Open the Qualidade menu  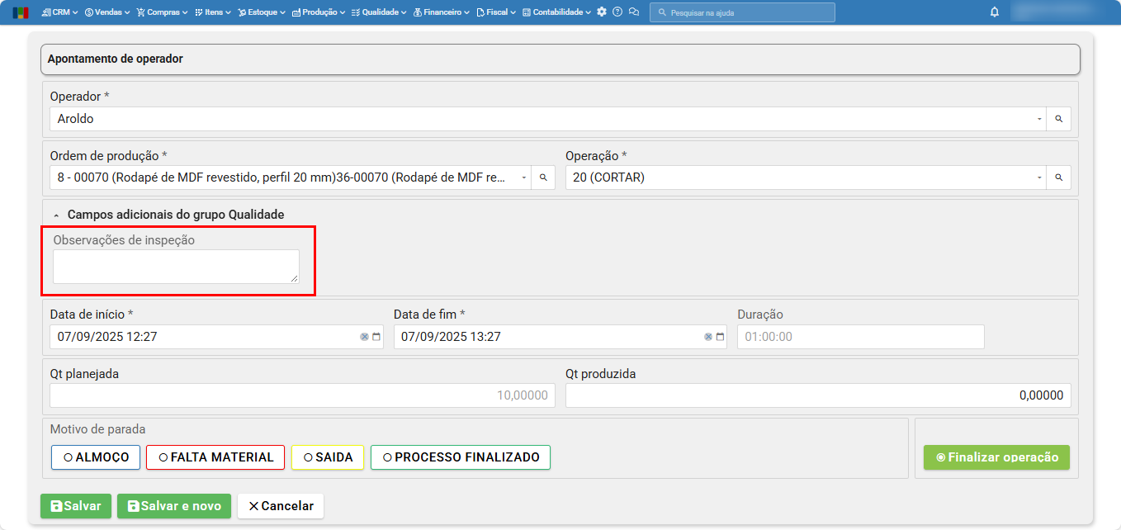tap(378, 12)
